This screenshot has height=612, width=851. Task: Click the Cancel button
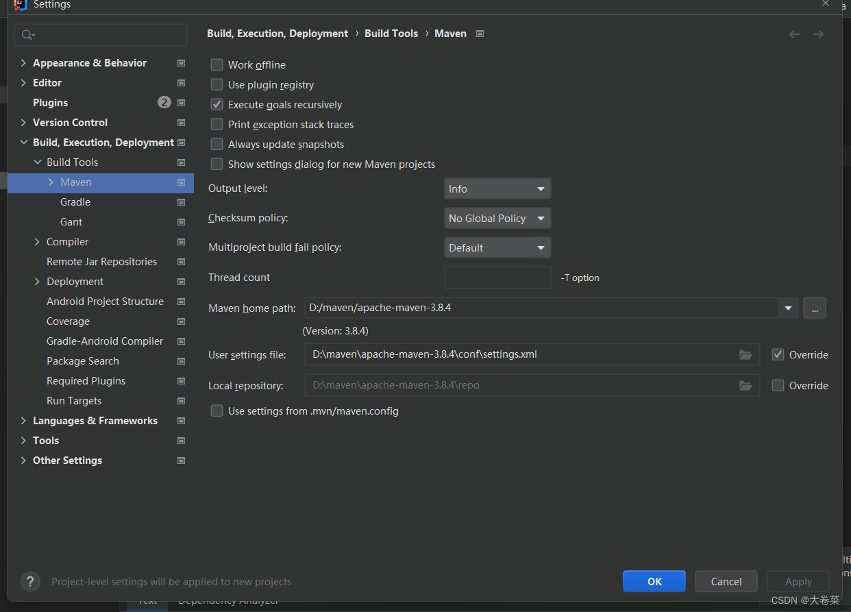[726, 581]
